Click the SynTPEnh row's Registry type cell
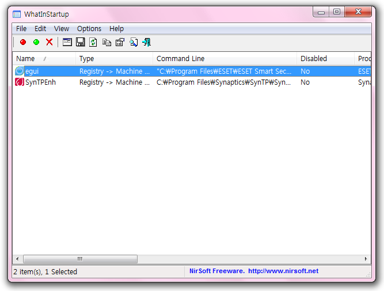Screen dimensions: 384x291 click(x=115, y=82)
